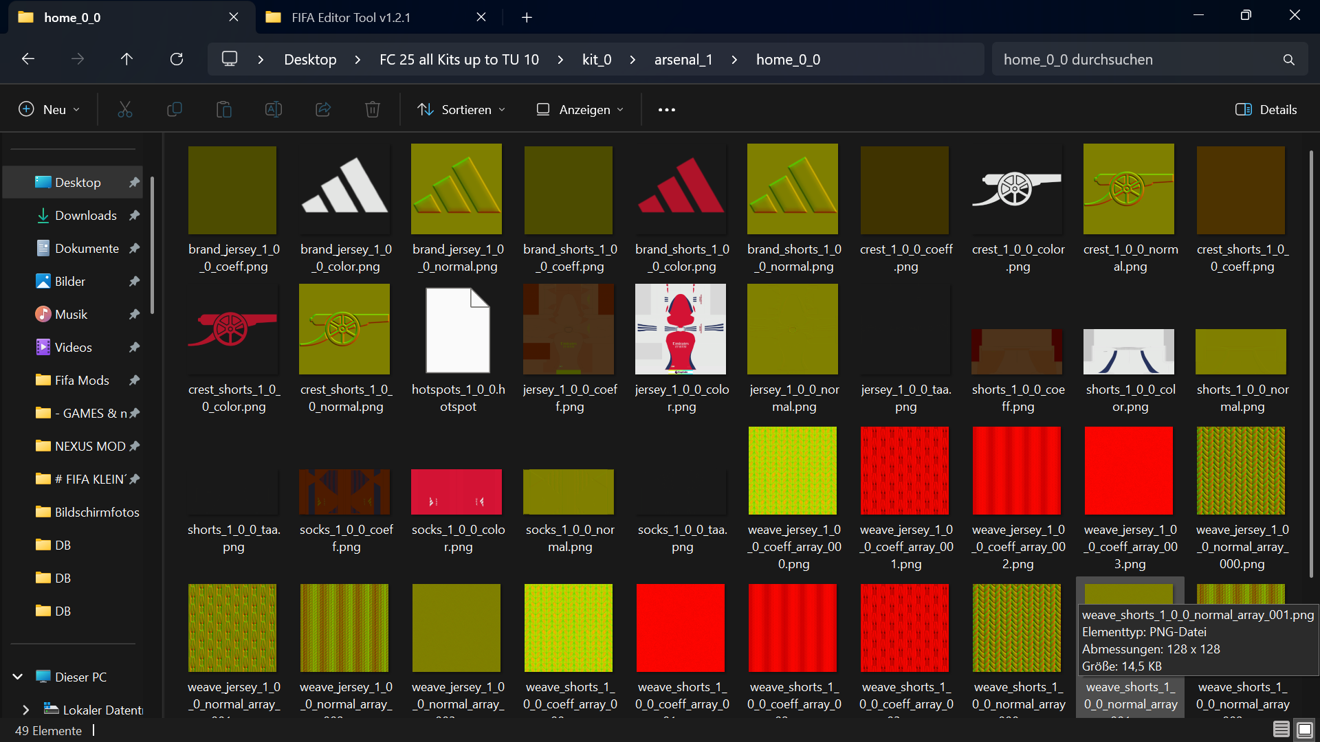Switch to FIFA Editor Tool v1.2.1 tab
The image size is (1320, 742).
coord(351,17)
